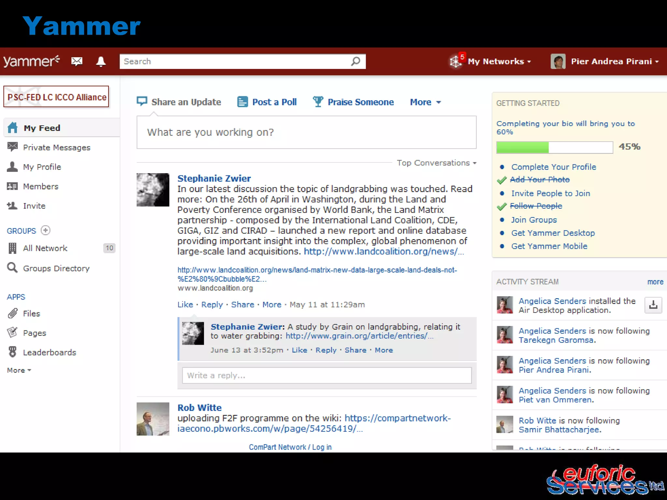Share Stephanie Zwier's May 11 post

(x=243, y=304)
